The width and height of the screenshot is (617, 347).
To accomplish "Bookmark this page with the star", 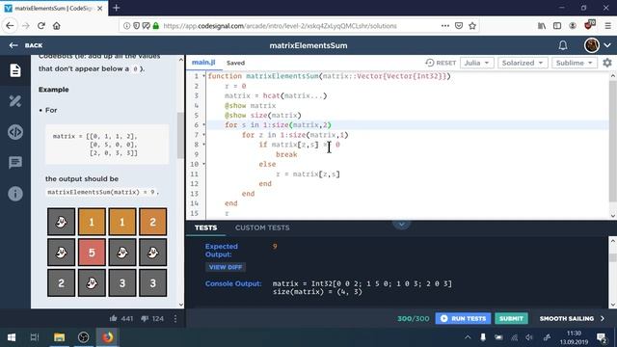I will pos(472,26).
